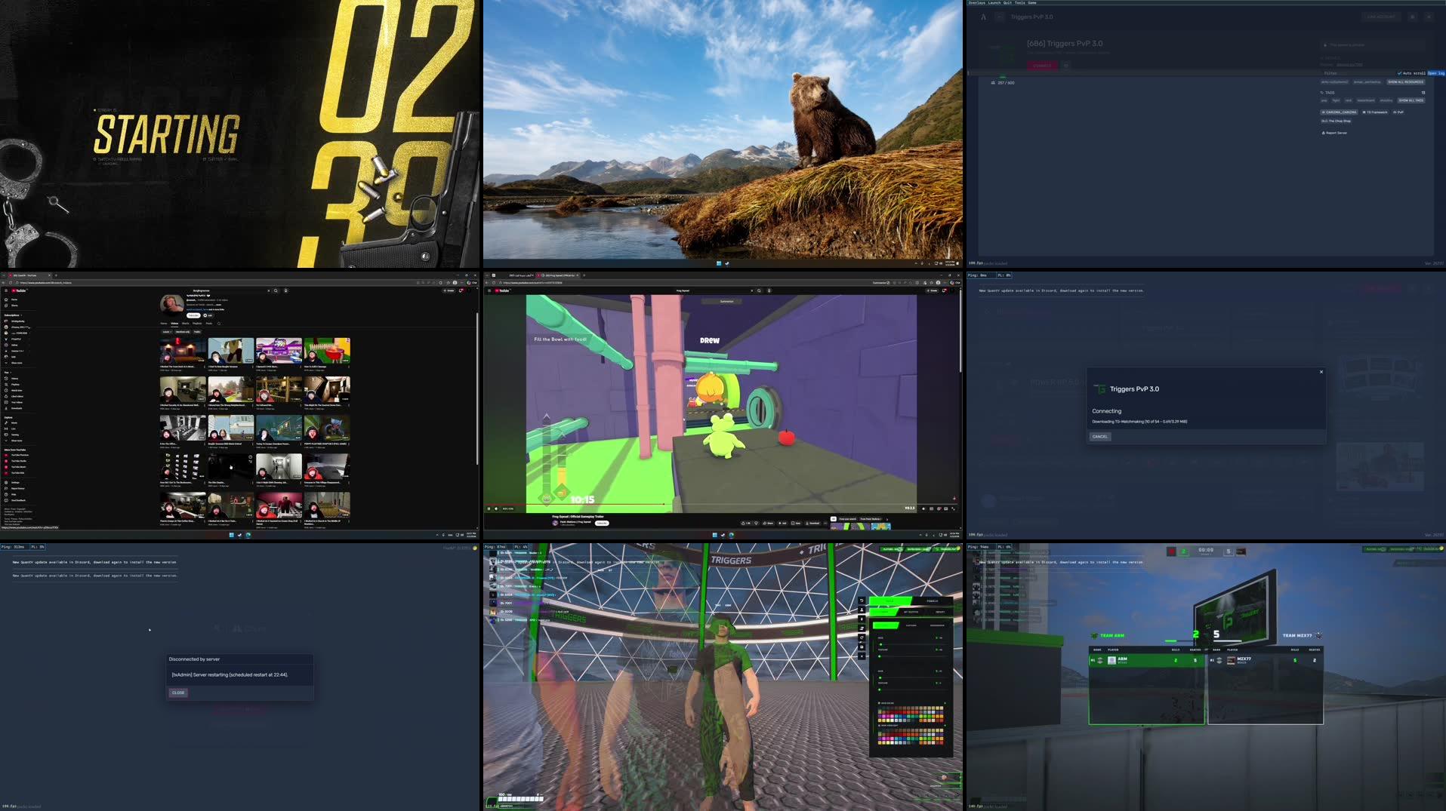Pick a pink swatch from the hair color palette
Viewport: 1446px width, 811px height.
[886, 716]
